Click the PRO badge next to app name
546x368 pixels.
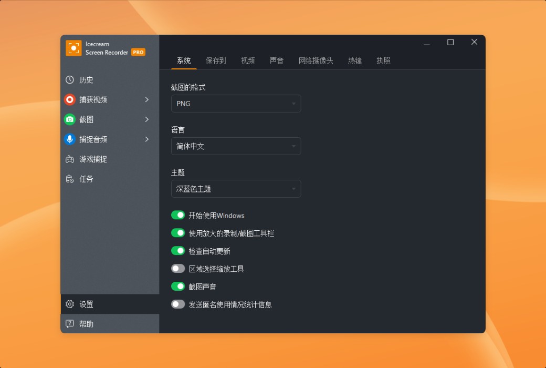click(138, 52)
